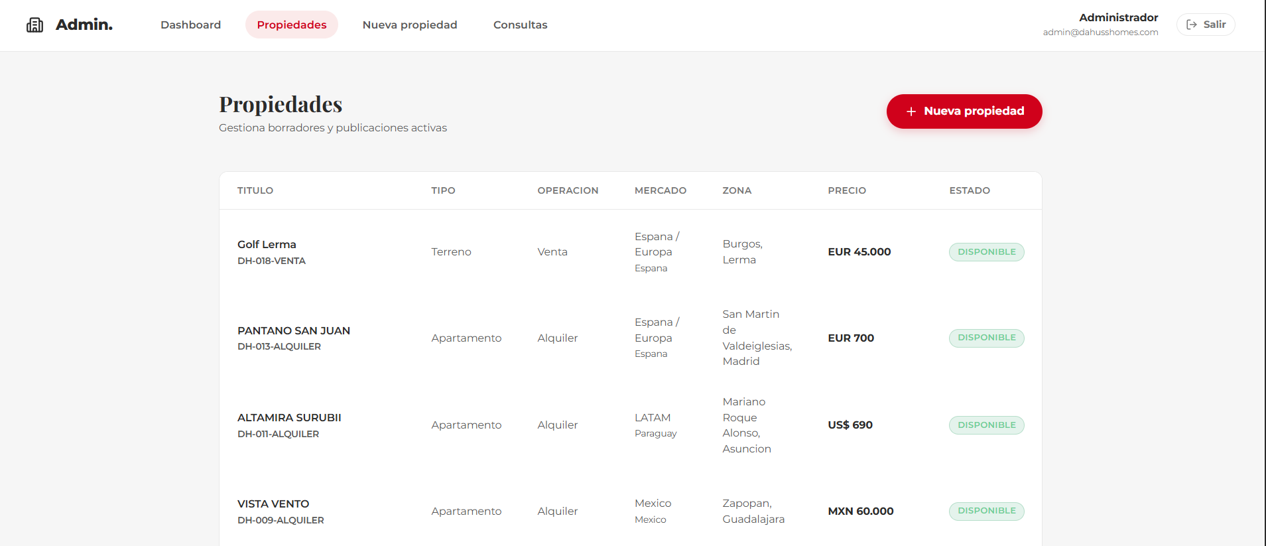Go to Nueva propiedad in navigation bar
1266x546 pixels.
point(410,25)
